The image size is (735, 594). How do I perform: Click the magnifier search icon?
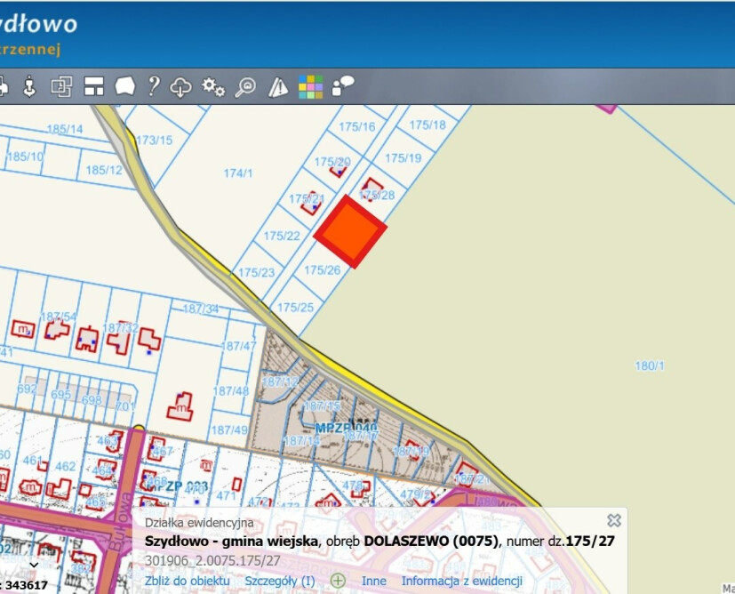245,86
